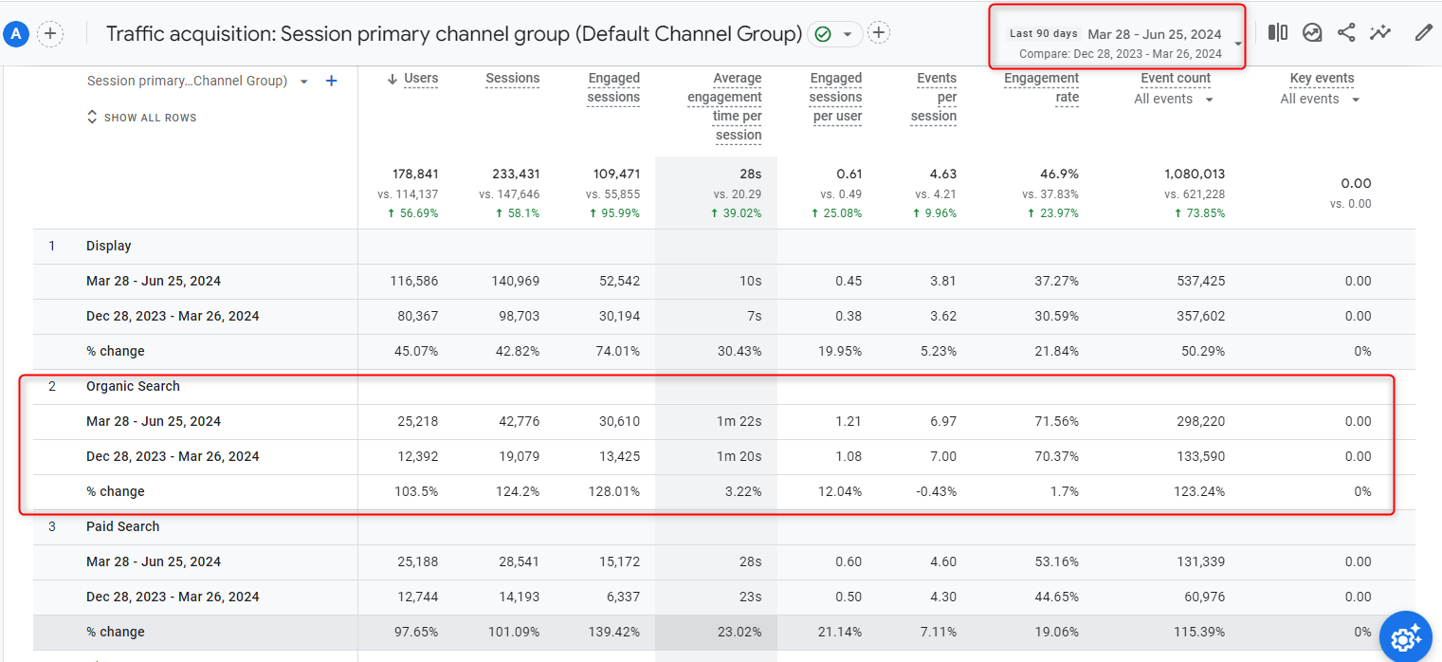Open the blue sparkle settings assistant button
1442x662 pixels.
point(1406,636)
